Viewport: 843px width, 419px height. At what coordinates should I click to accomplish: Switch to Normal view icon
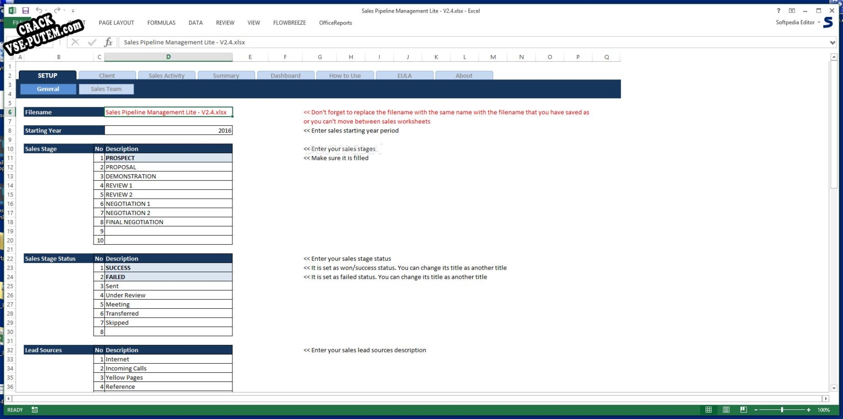[x=708, y=410]
